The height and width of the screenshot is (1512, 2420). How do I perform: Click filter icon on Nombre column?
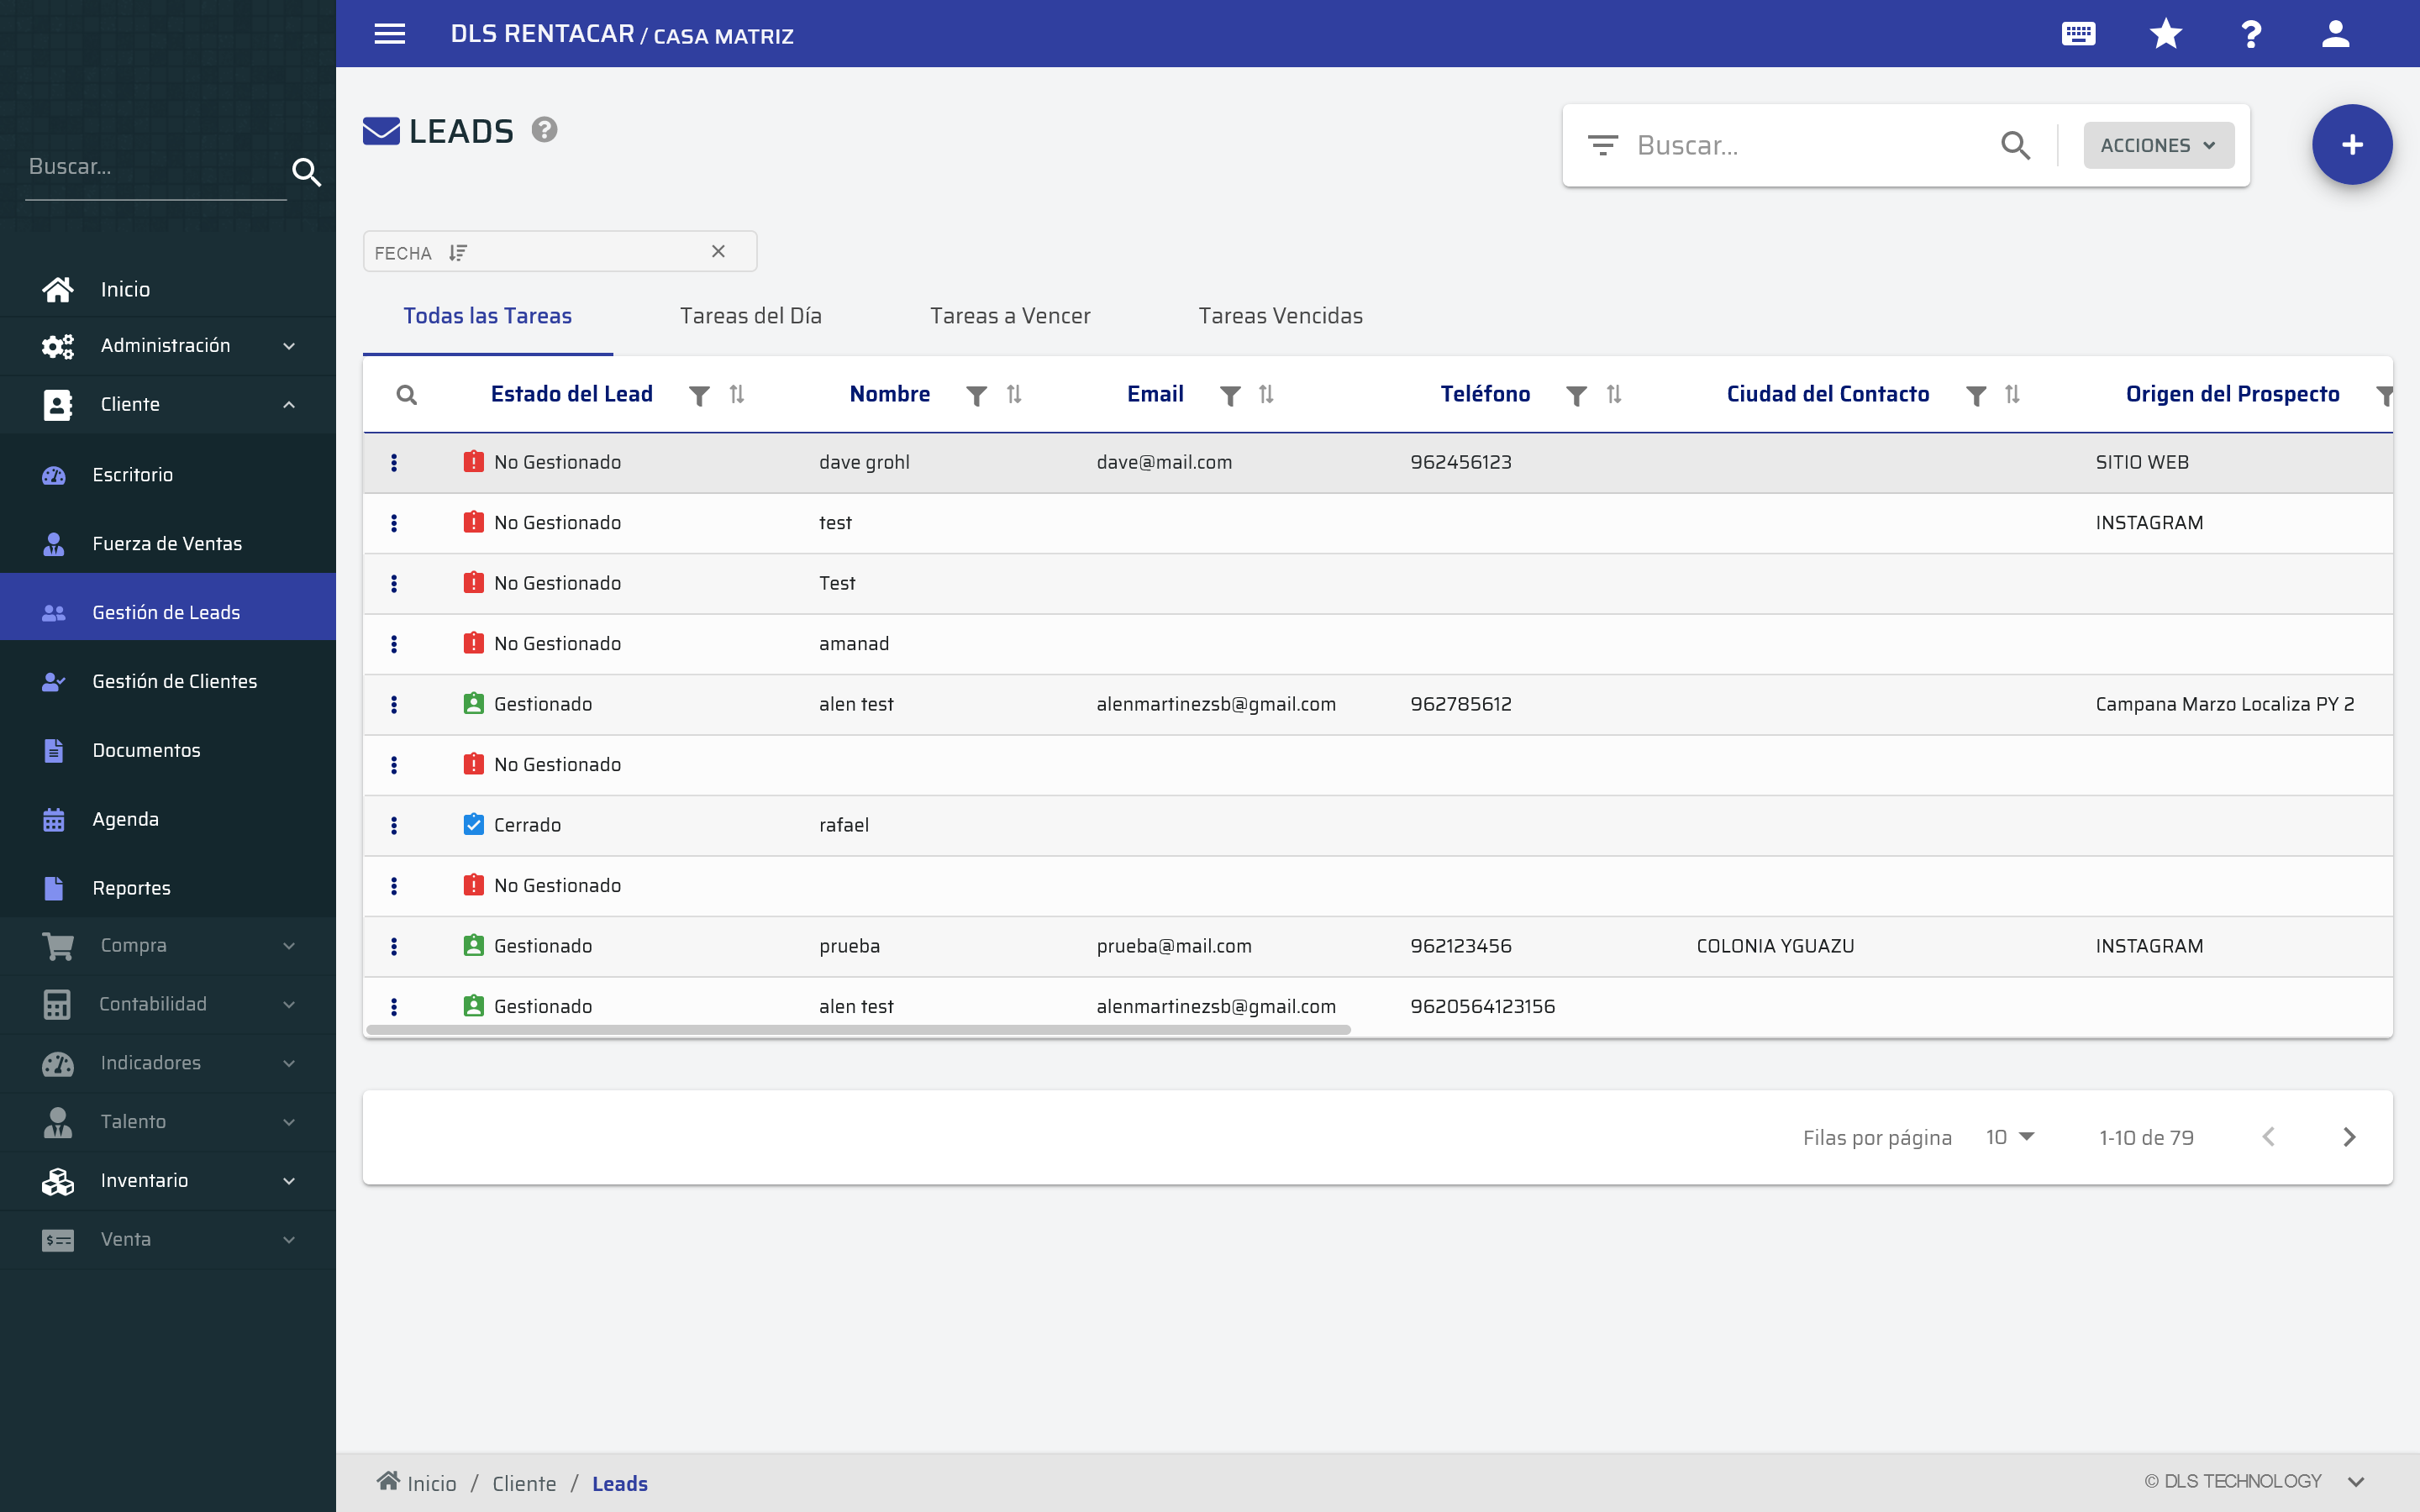976,395
